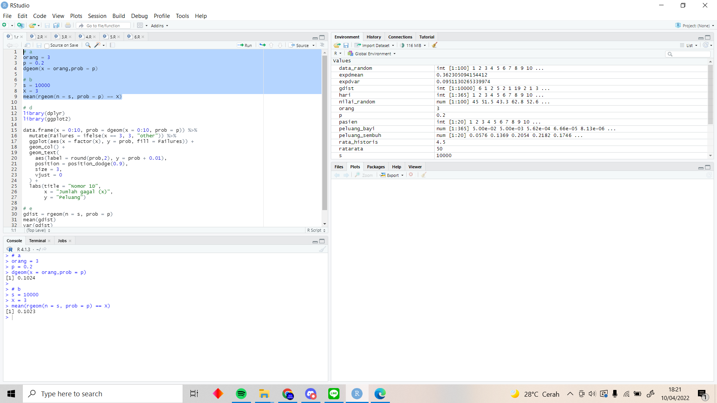Click the R Script file type selector

tap(316, 230)
